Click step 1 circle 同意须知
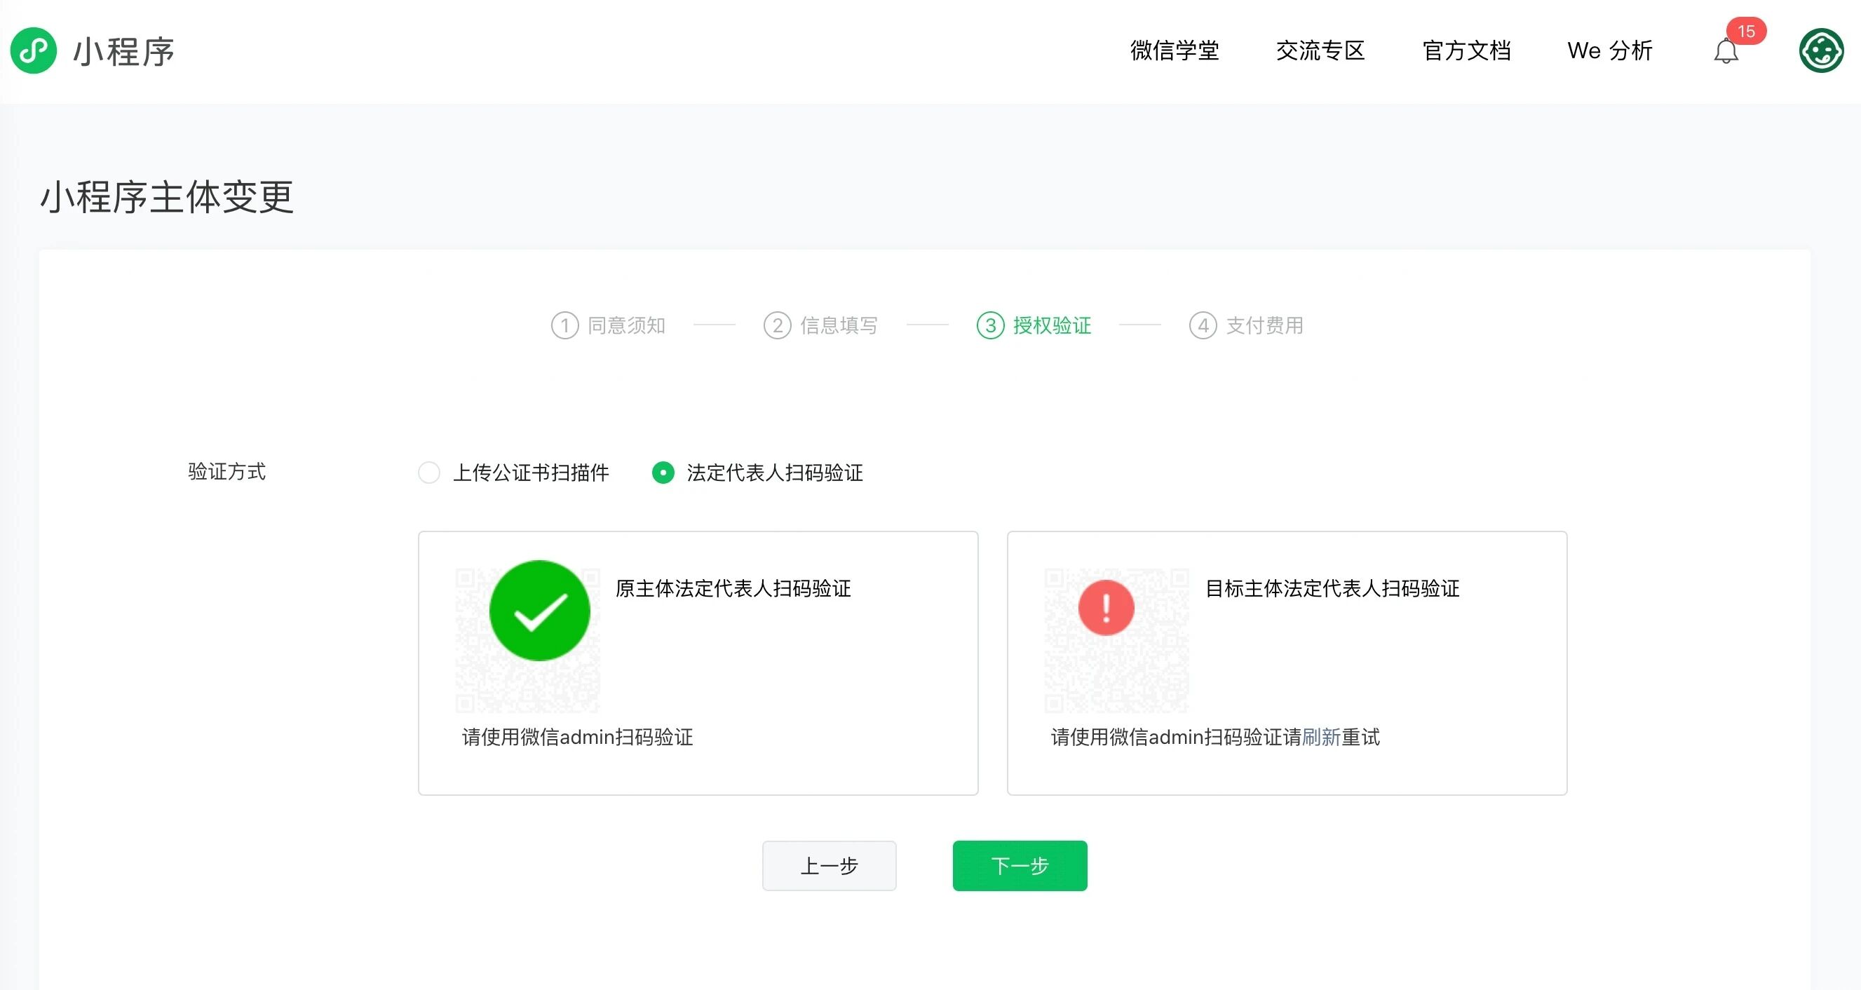This screenshot has width=1861, height=990. [x=564, y=325]
